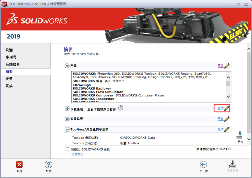Click the pencil icon in the 产品 row
The width and height of the screenshot is (252, 178).
coord(227,66)
